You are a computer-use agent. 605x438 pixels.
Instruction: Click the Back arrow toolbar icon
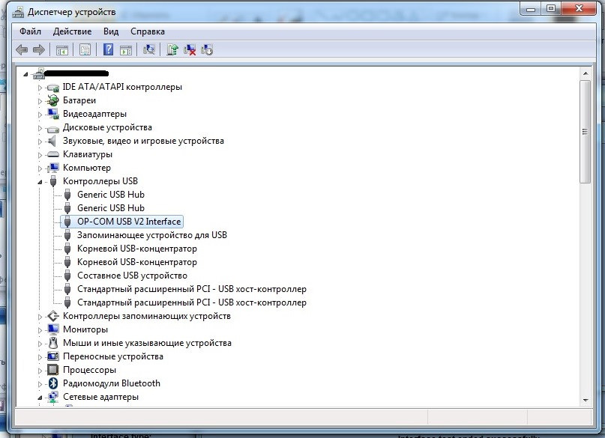click(x=22, y=49)
